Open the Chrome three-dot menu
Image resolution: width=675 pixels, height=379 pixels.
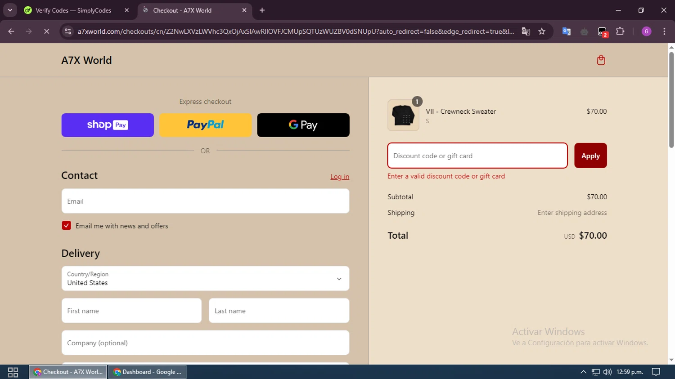(664, 31)
